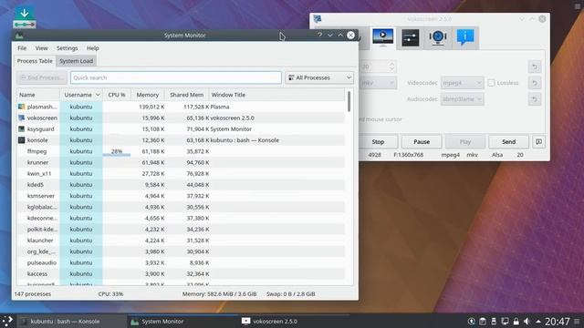584x328 pixels.
Task: Select the ffmpeg process row
Action: 181,151
